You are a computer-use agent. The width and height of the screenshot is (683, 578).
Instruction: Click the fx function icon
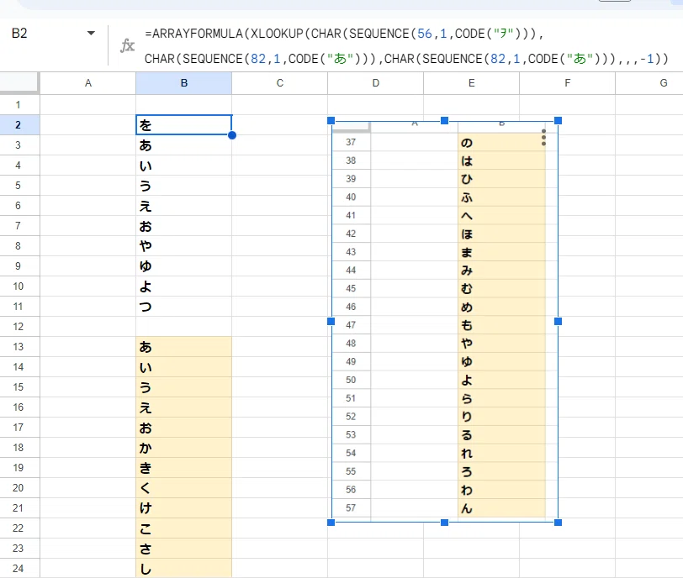click(x=127, y=45)
